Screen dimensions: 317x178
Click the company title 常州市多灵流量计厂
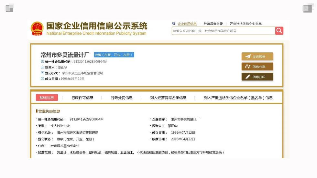click(x=65, y=55)
